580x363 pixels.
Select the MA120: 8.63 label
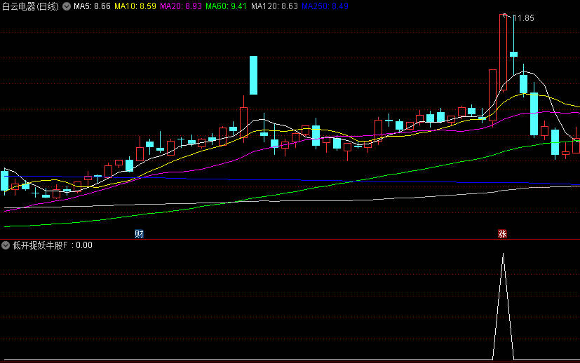[x=274, y=6]
